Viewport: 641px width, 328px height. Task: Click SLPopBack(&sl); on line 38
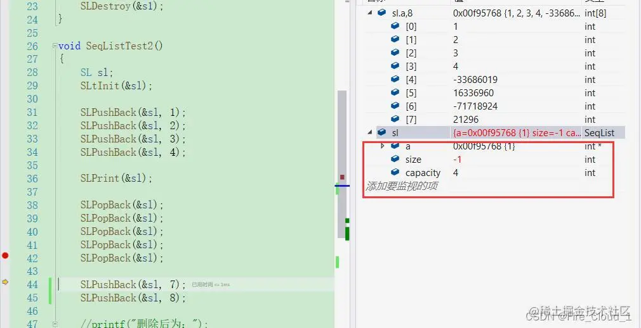(122, 205)
